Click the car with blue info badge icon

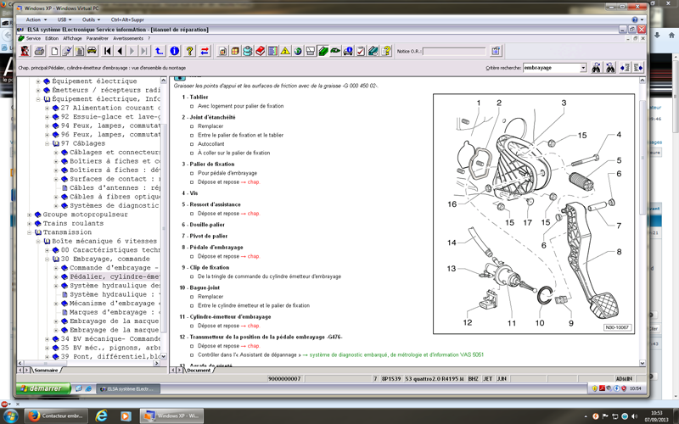click(x=348, y=51)
